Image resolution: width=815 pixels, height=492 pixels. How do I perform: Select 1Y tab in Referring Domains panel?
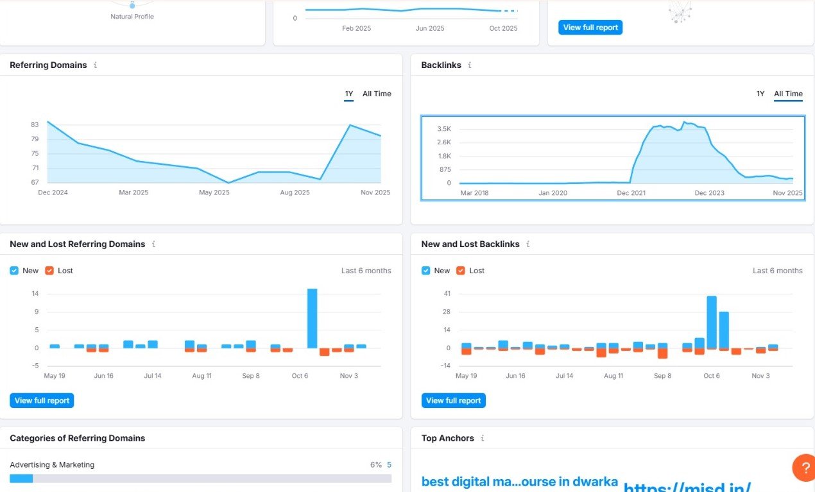349,94
